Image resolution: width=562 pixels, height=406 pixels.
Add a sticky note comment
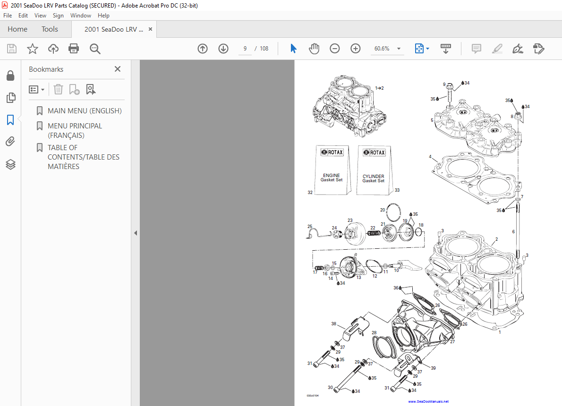pyautogui.click(x=477, y=49)
